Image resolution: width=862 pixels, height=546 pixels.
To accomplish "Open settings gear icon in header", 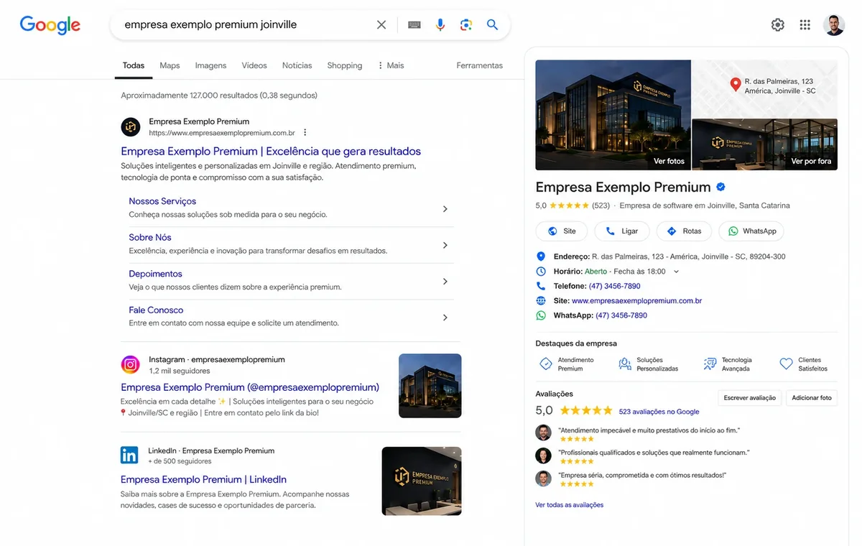I will [x=778, y=24].
